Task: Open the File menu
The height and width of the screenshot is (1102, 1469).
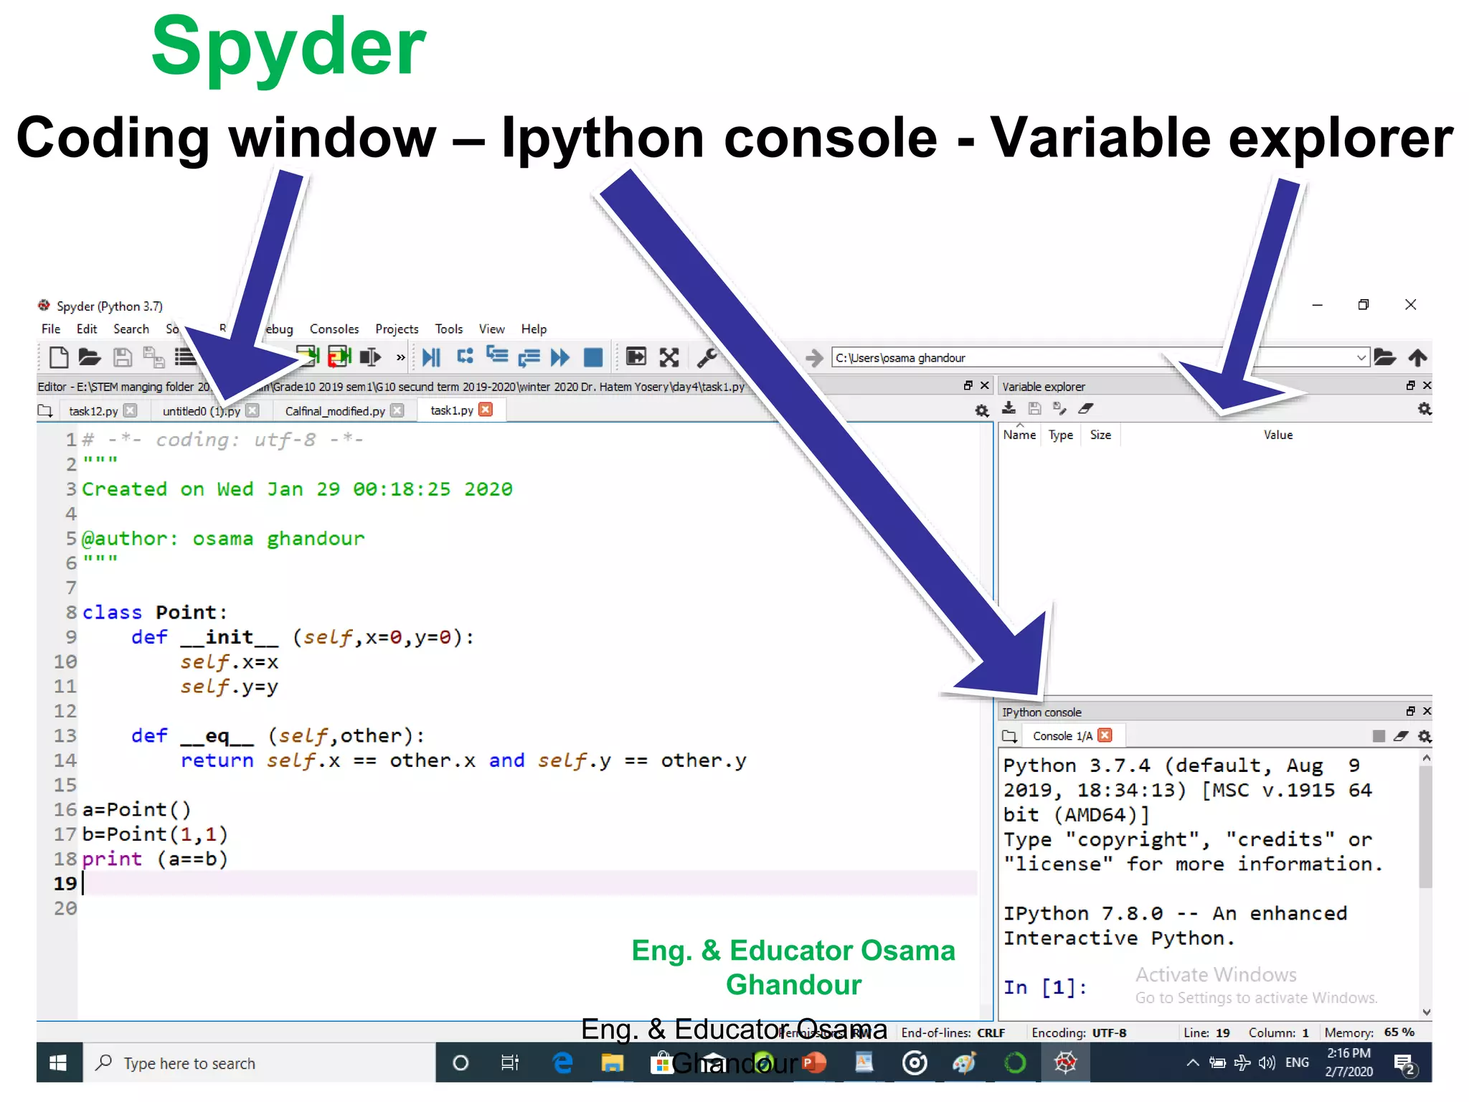Action: (x=51, y=329)
